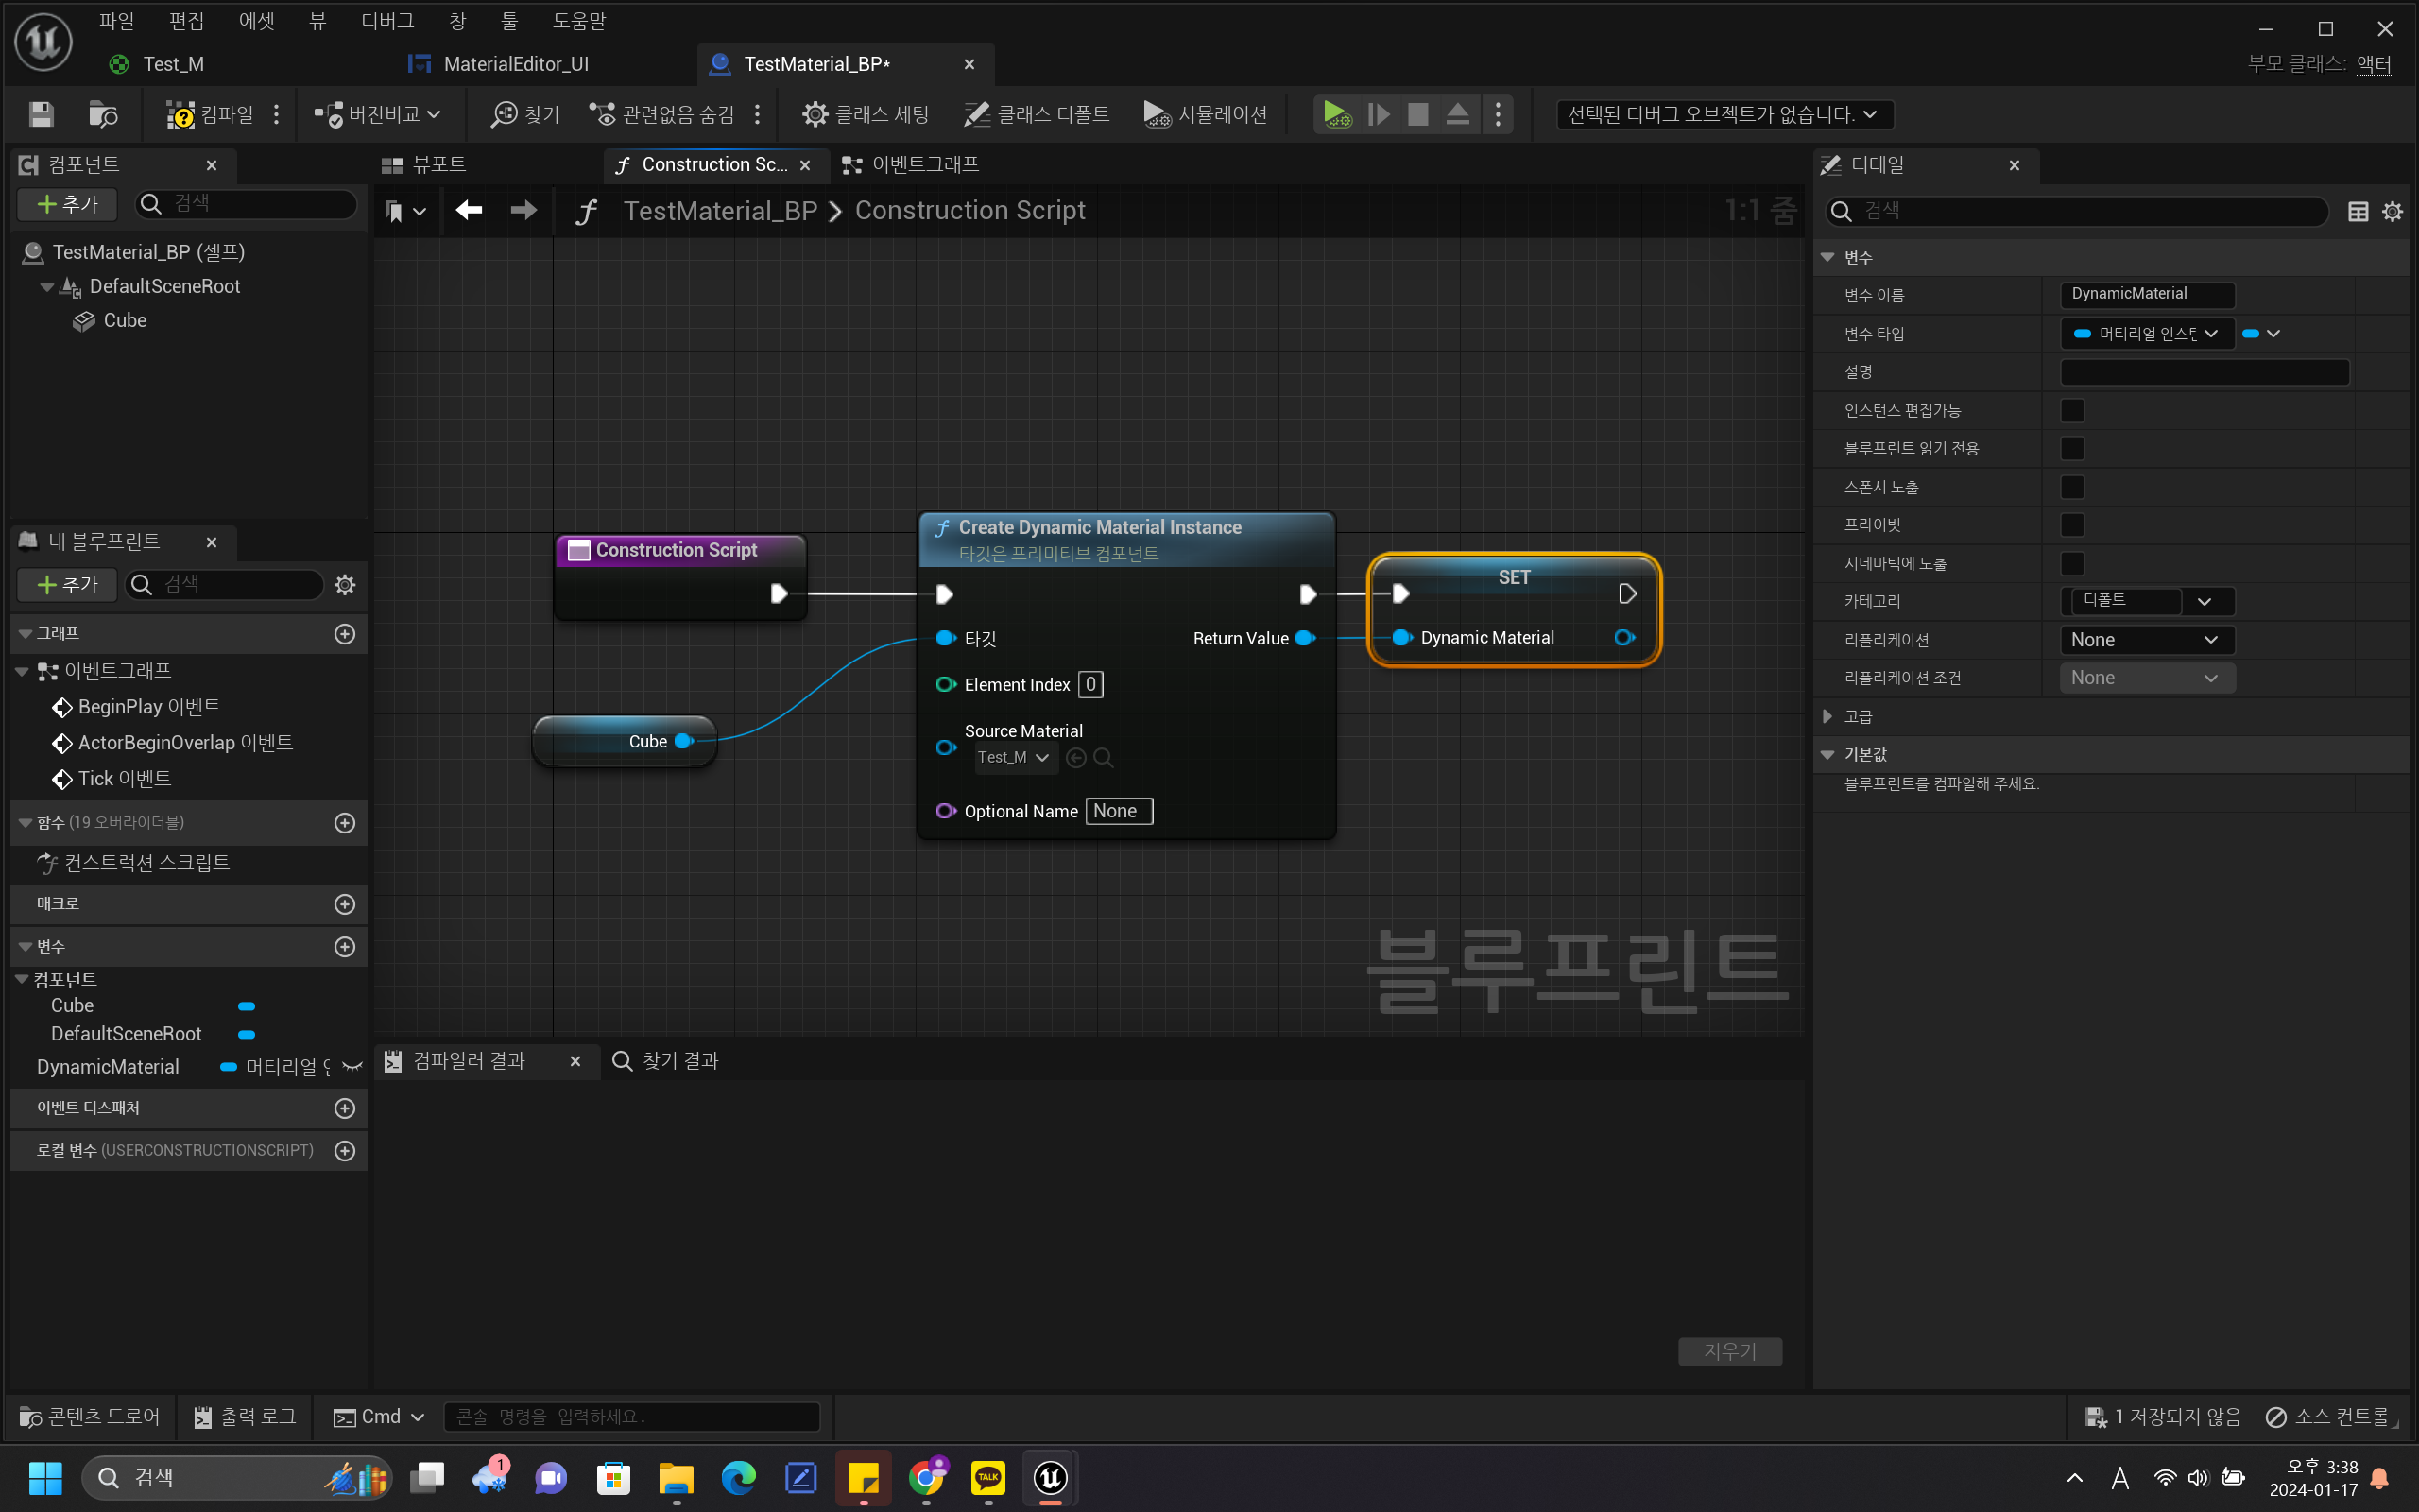Click the back arrow in graph navigation
Screen dimensions: 2419x1512
tap(469, 210)
